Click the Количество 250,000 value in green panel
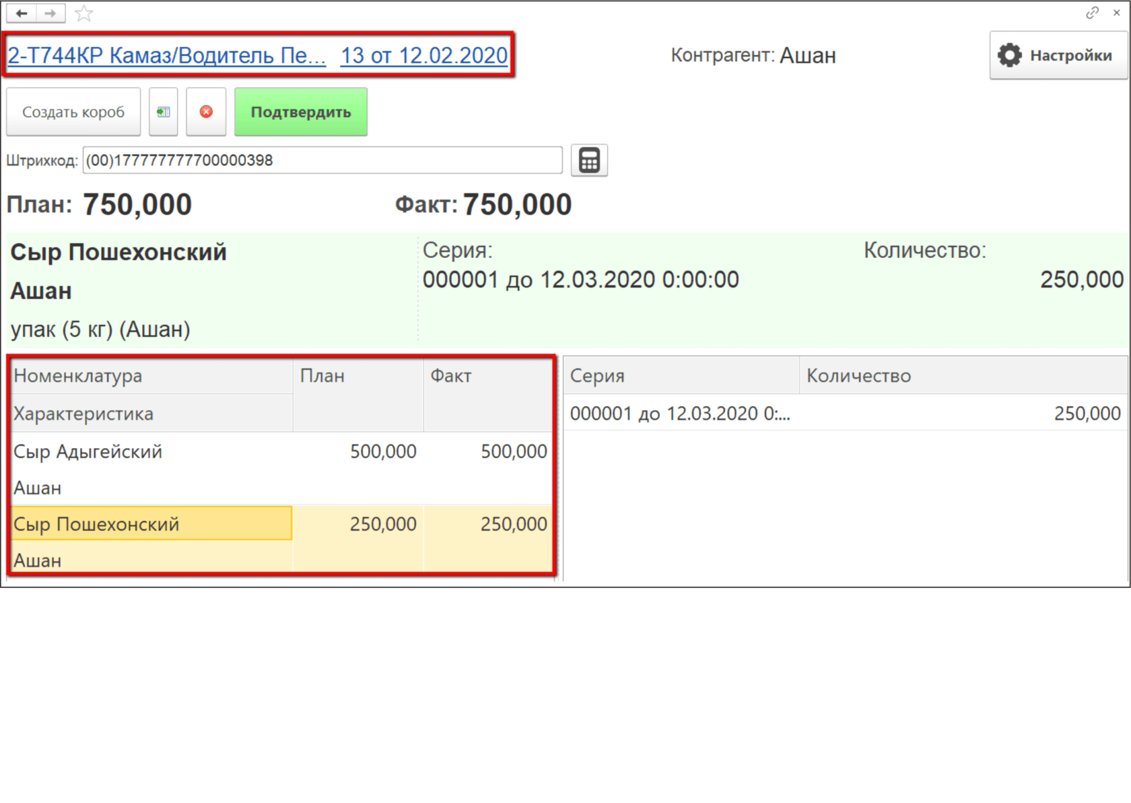 [1082, 280]
